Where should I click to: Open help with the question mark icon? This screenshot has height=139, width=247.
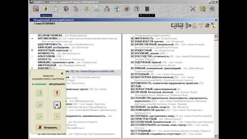click(x=202, y=9)
